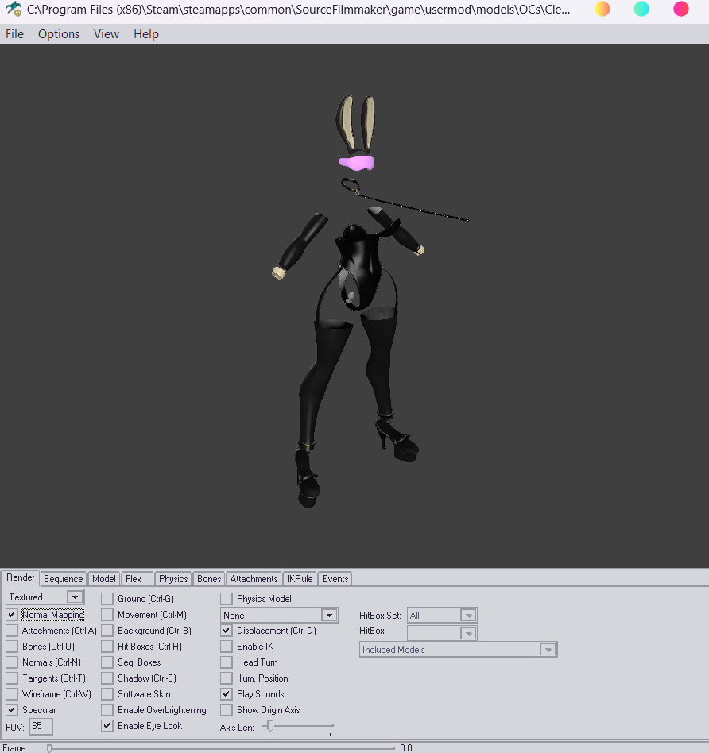This screenshot has height=753, width=709.
Task: Open the File menu
Action: tap(14, 34)
